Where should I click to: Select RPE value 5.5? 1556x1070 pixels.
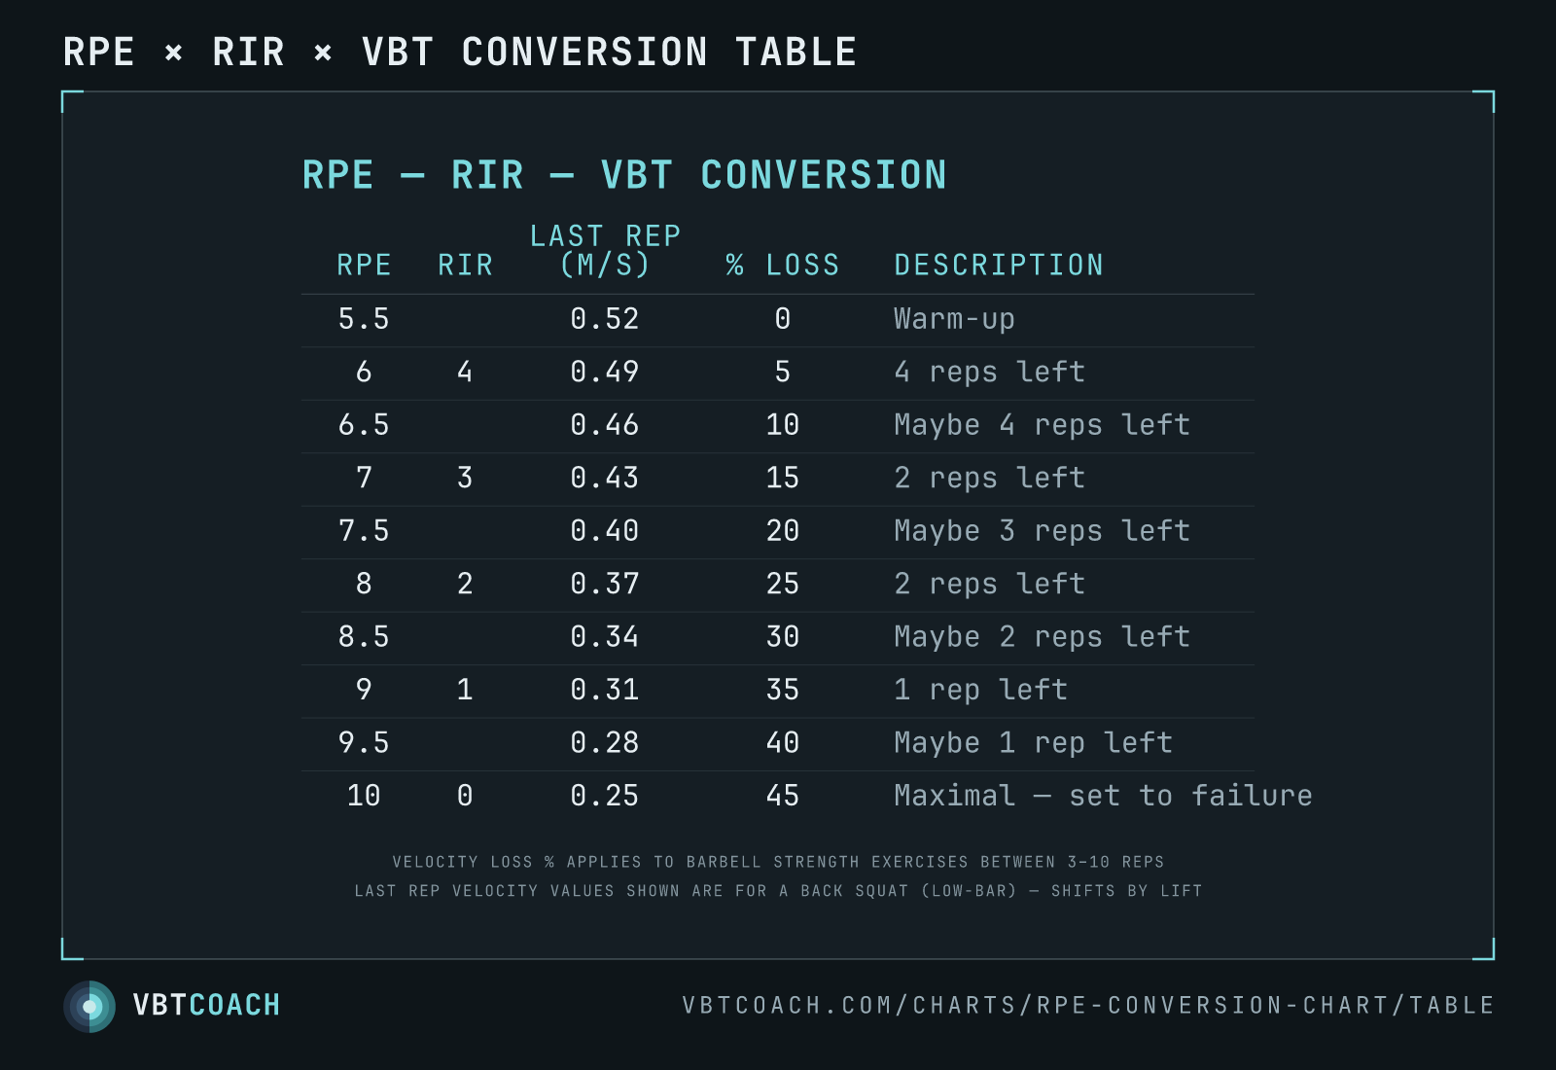(x=364, y=319)
